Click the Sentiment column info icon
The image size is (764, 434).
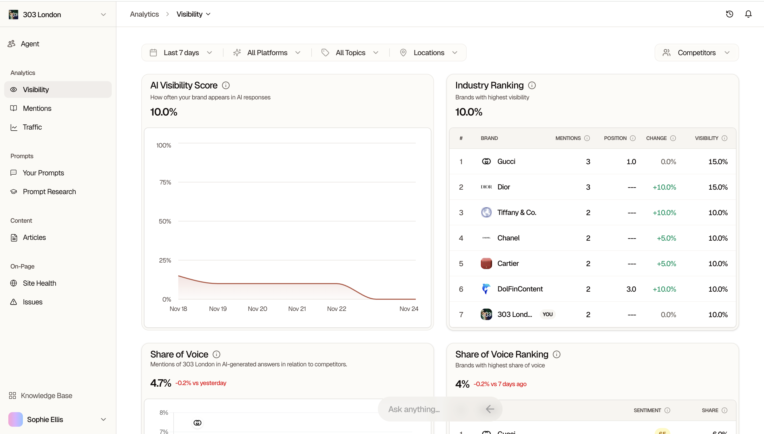point(667,410)
